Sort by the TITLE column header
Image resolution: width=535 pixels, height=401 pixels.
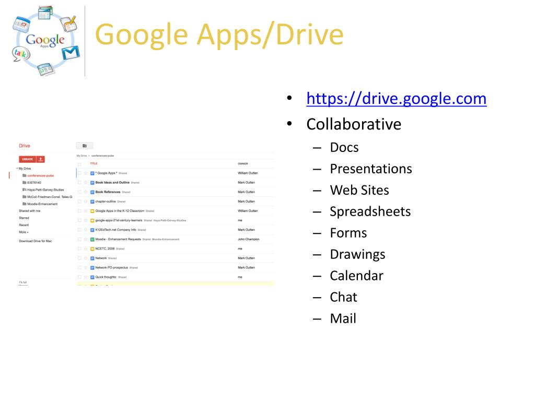tap(94, 163)
